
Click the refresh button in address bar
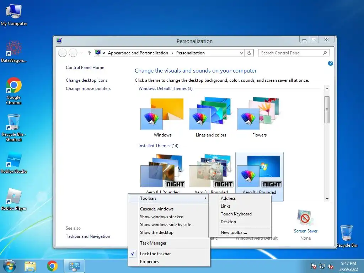[249, 53]
